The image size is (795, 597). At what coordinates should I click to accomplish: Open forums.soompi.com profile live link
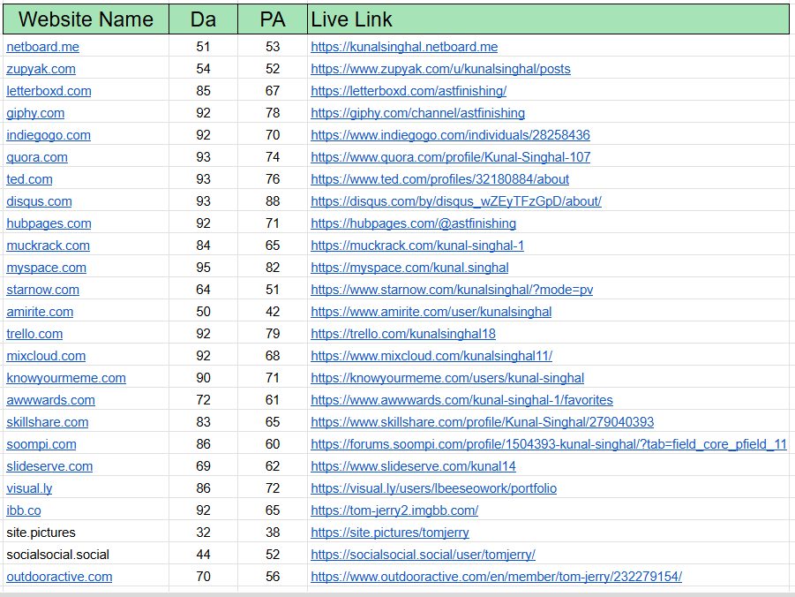tap(549, 444)
